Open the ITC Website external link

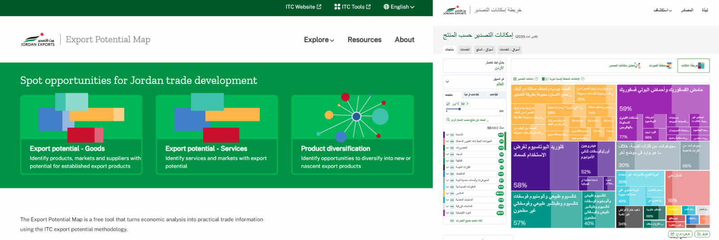pos(303,7)
